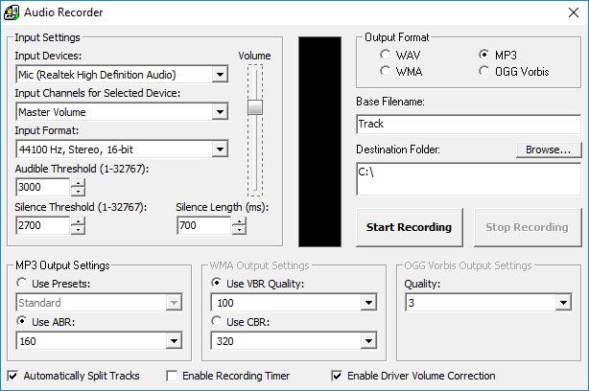Image resolution: width=589 pixels, height=391 pixels.
Task: Click the black audio level meter
Action: point(320,142)
